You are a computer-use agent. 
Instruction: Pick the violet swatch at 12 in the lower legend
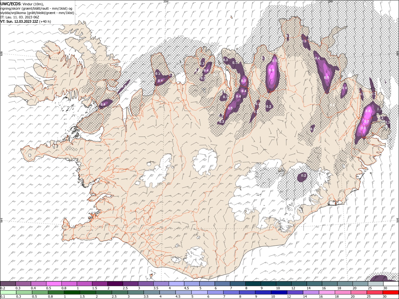tap(295, 292)
